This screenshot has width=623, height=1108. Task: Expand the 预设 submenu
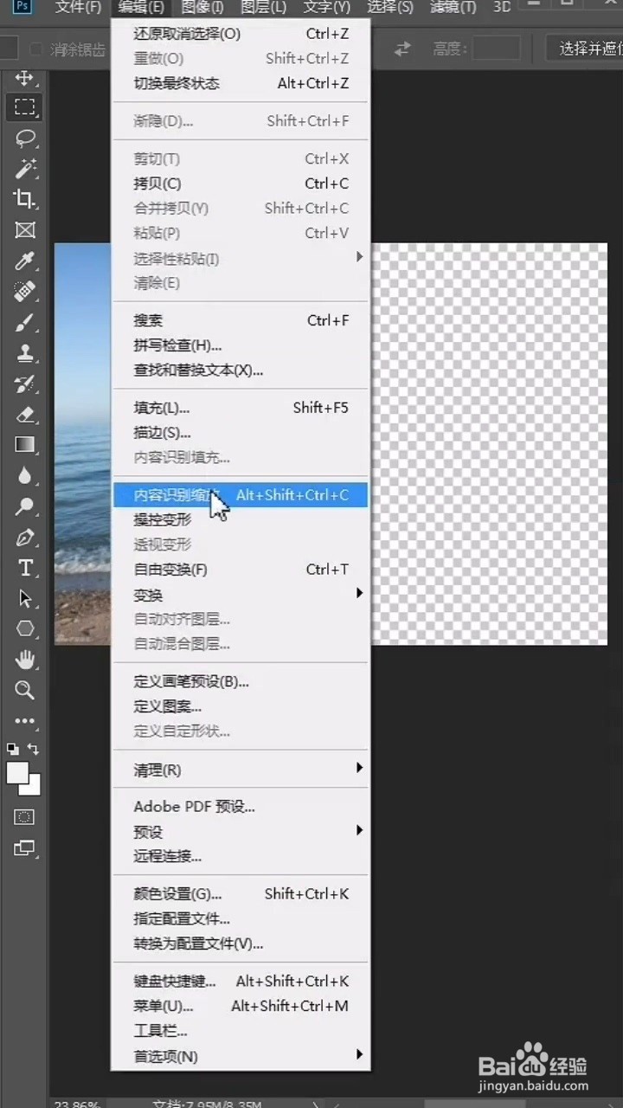click(x=241, y=832)
